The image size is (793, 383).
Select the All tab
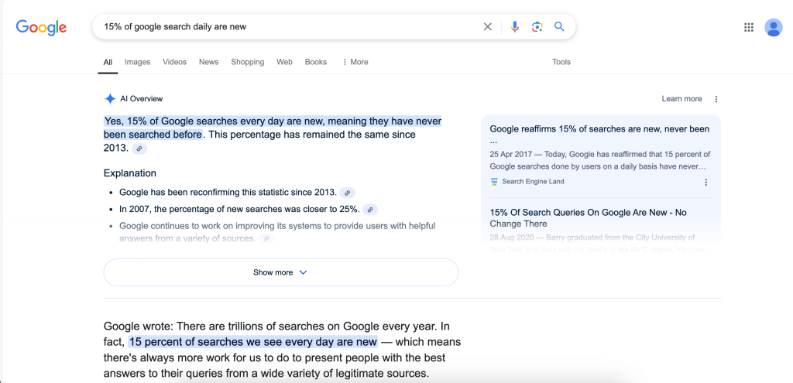pyautogui.click(x=108, y=62)
